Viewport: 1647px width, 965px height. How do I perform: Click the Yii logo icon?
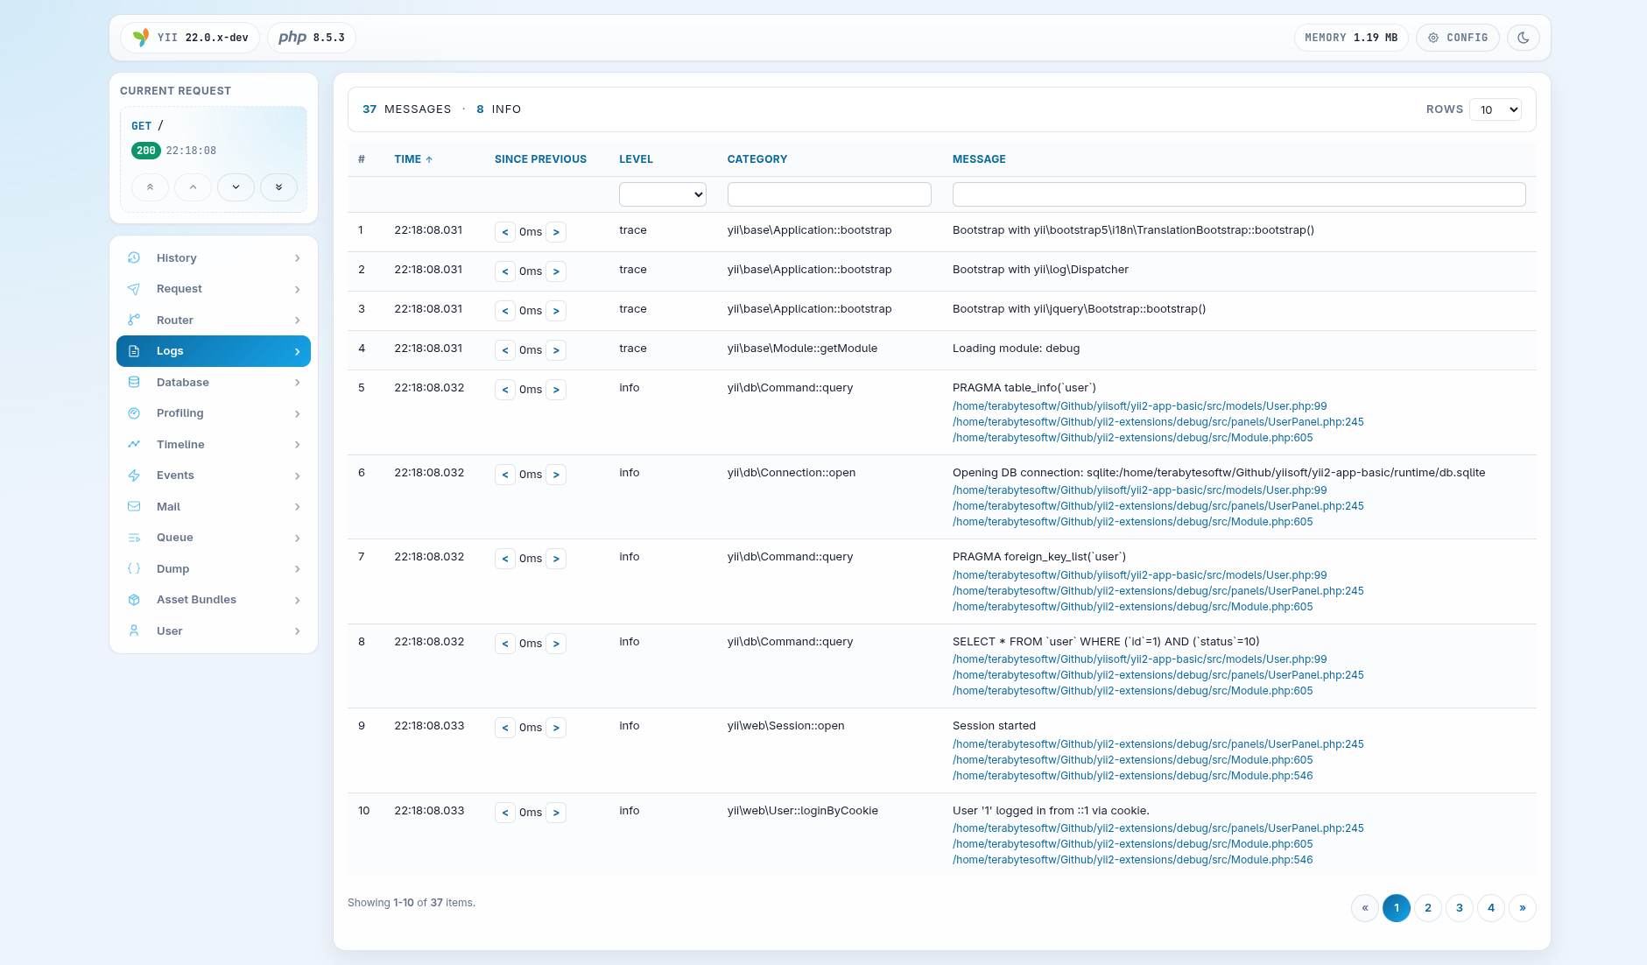(140, 38)
